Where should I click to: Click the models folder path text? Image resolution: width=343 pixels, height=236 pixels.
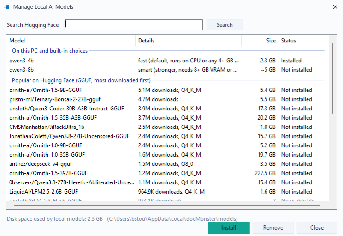pyautogui.click(x=172, y=219)
